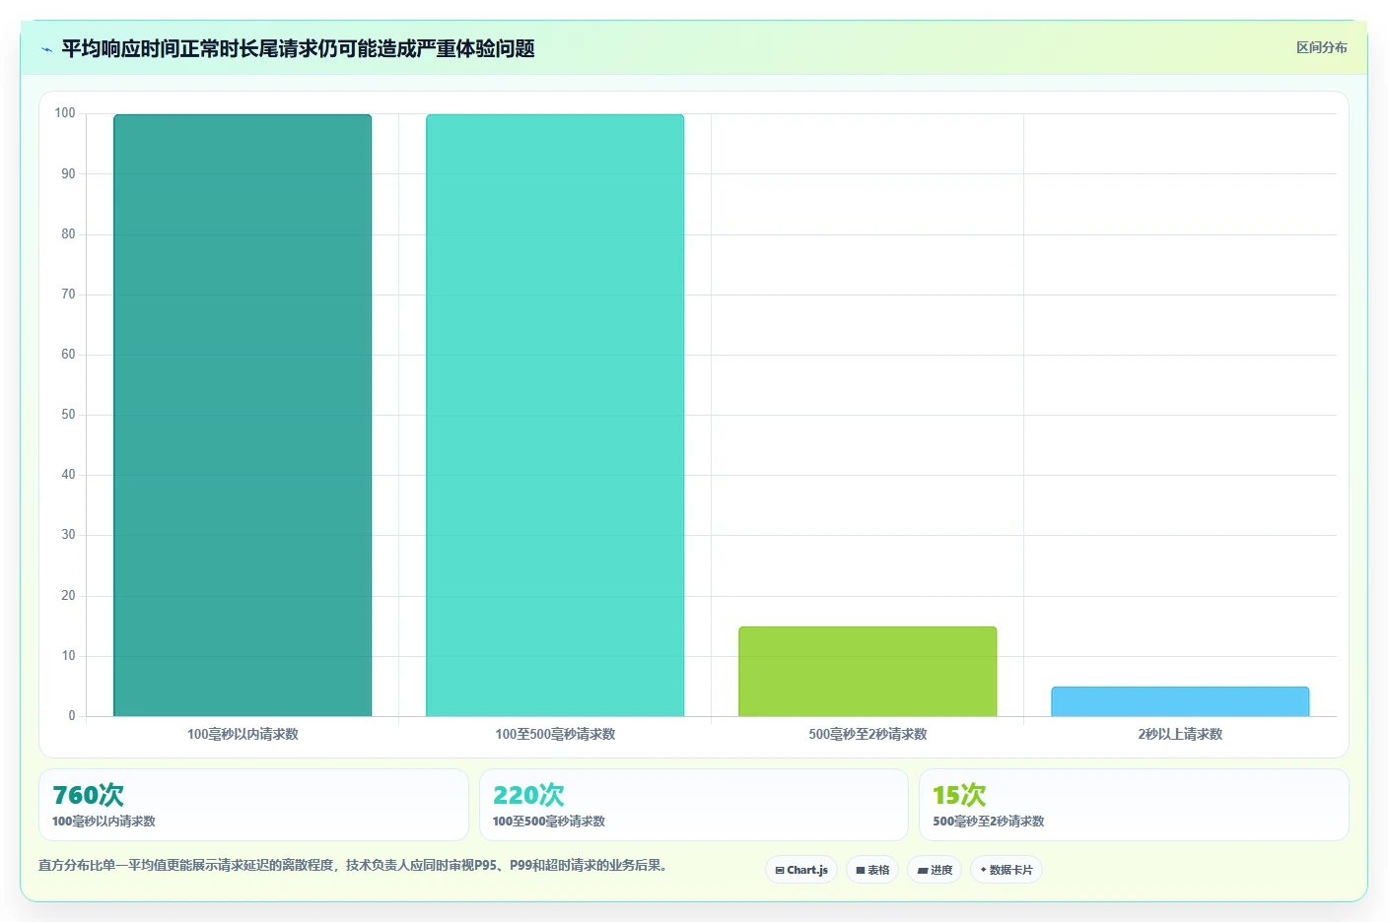Click y-axis tick value 100

coord(65,113)
